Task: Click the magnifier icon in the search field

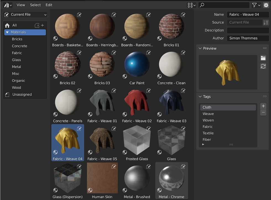Action: point(202,5)
